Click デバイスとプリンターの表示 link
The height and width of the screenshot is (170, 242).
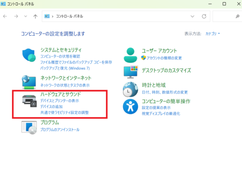60,101
